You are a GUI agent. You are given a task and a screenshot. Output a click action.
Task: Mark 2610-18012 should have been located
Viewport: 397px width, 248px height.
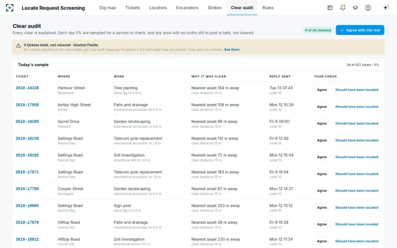tap(357, 241)
